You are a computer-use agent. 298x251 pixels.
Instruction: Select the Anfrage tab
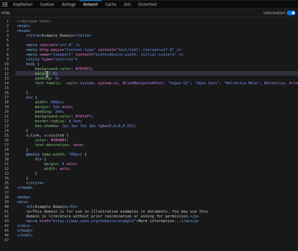69,4
